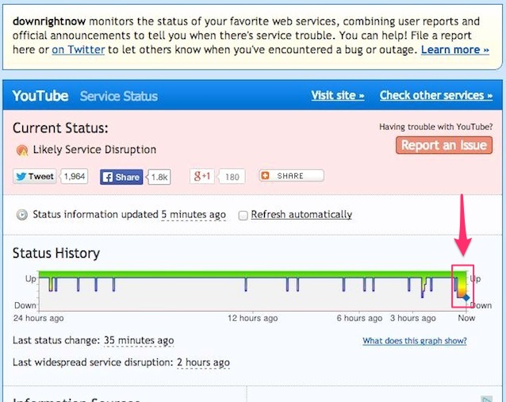Click the Refresh automatically label
Viewport: 506px width, 402px height.
(x=301, y=215)
